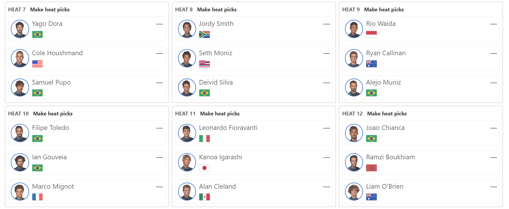Screen dimensions: 509x209
Task: Click Rio Waida's Indonesia flag icon
Action: 371,34
